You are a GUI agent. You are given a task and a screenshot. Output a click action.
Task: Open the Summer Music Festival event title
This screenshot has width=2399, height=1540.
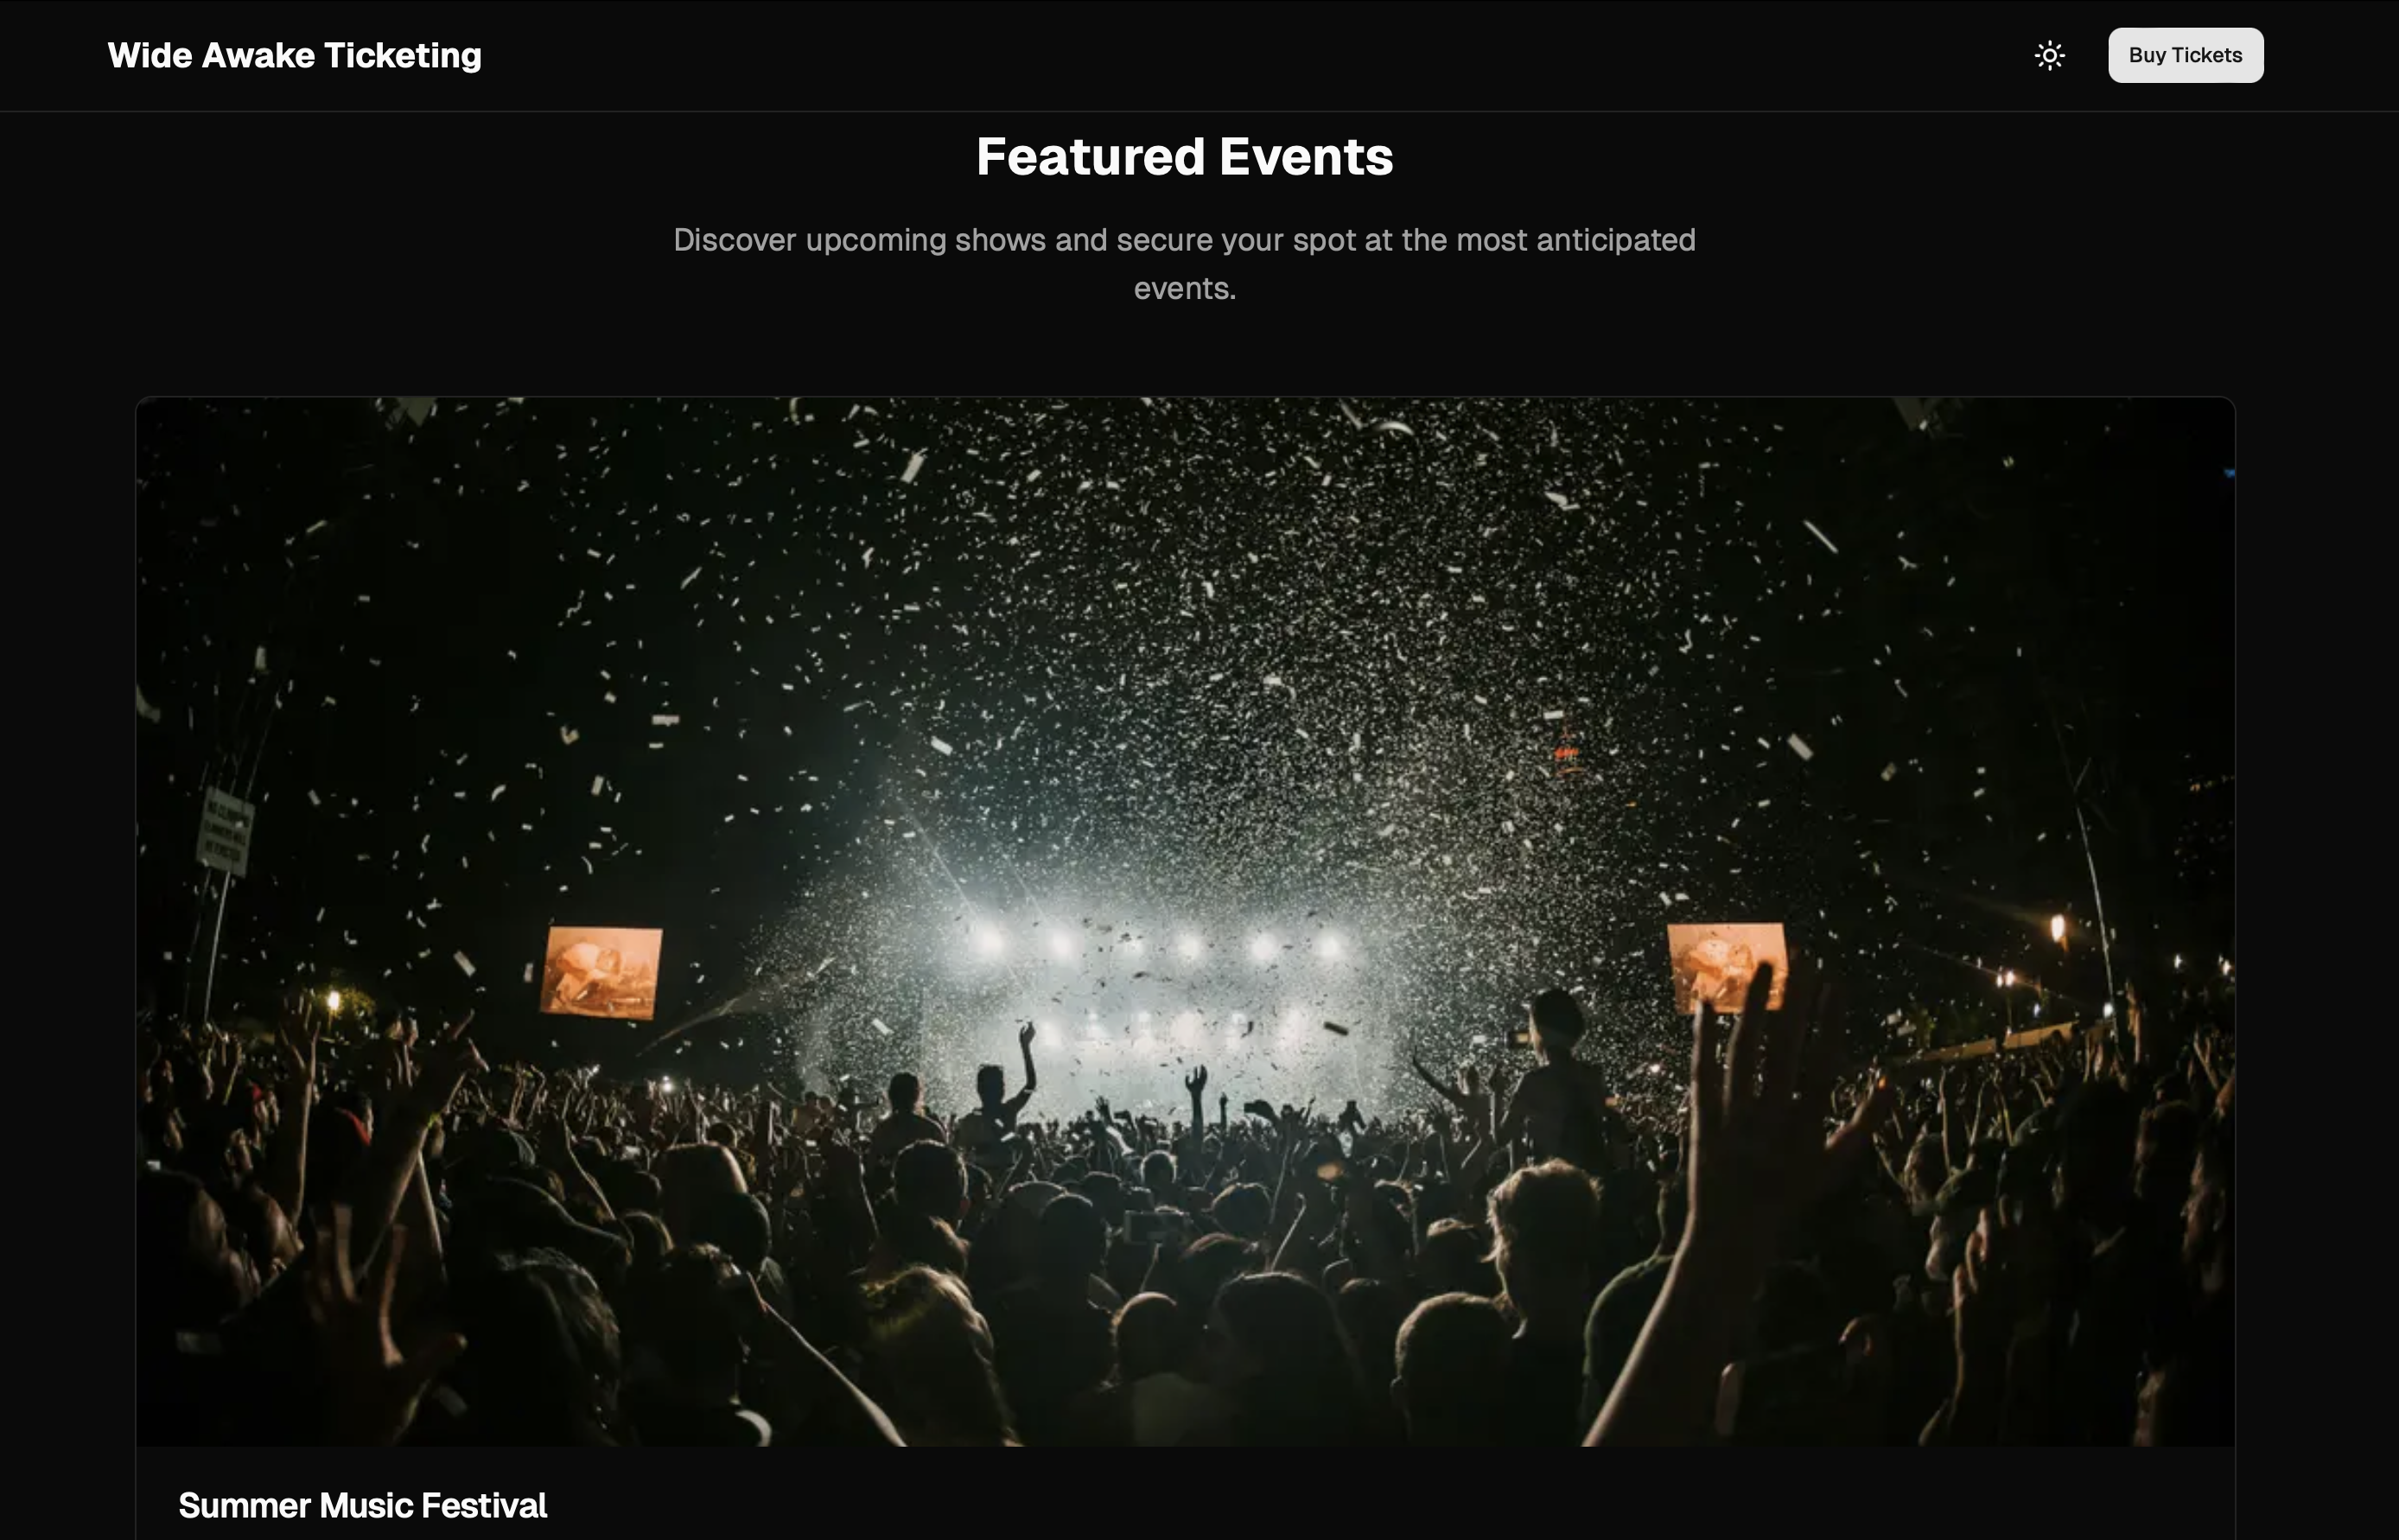point(362,1505)
